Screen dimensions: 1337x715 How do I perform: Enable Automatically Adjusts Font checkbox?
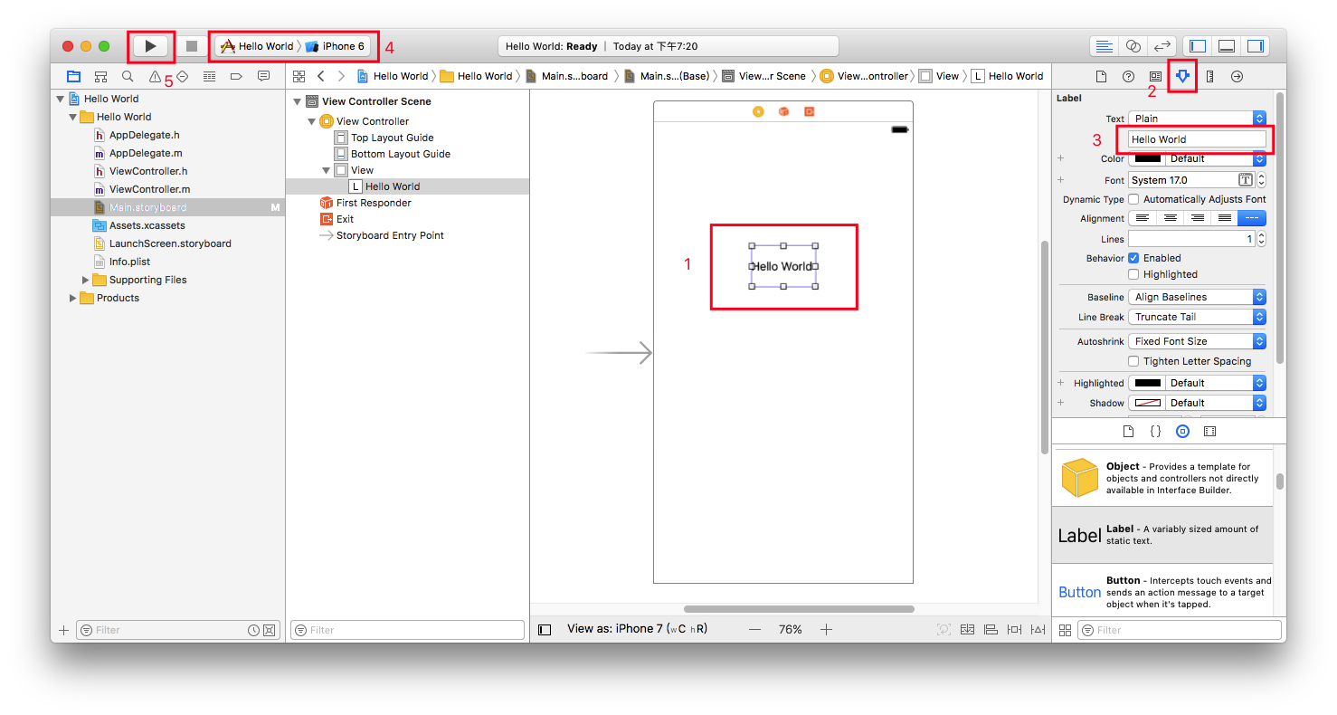point(1133,199)
